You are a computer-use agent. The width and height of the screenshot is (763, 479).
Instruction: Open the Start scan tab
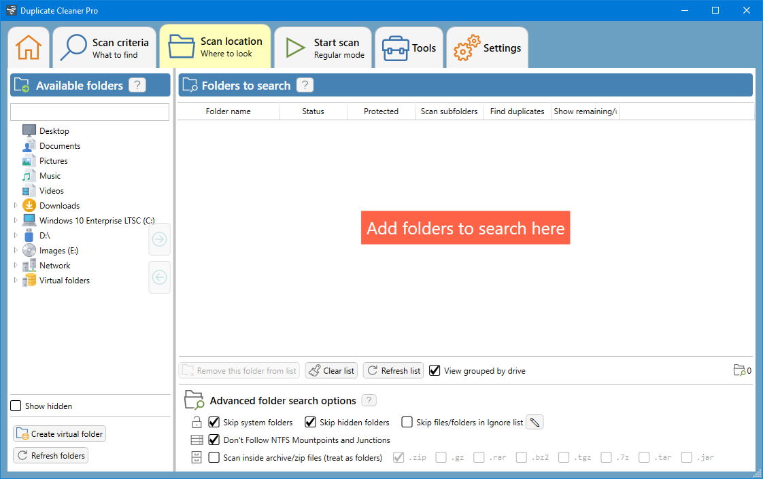coord(323,48)
